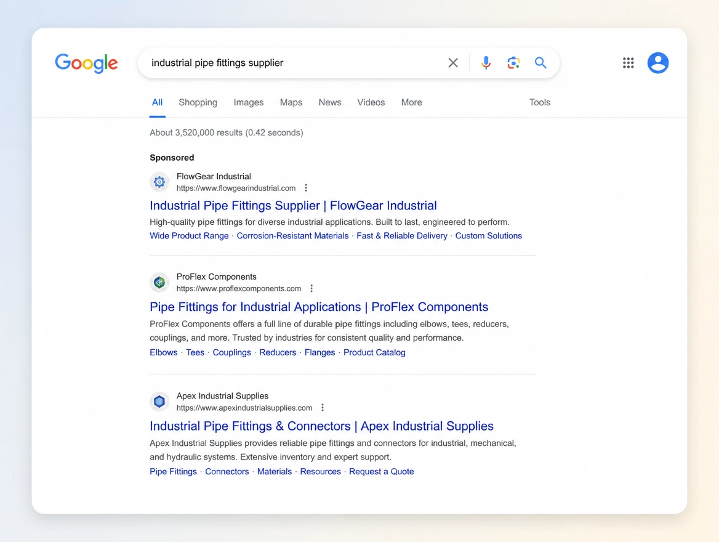Click the FlowGear Industrial gear favicon
Screen dimensions: 719x542
159,182
